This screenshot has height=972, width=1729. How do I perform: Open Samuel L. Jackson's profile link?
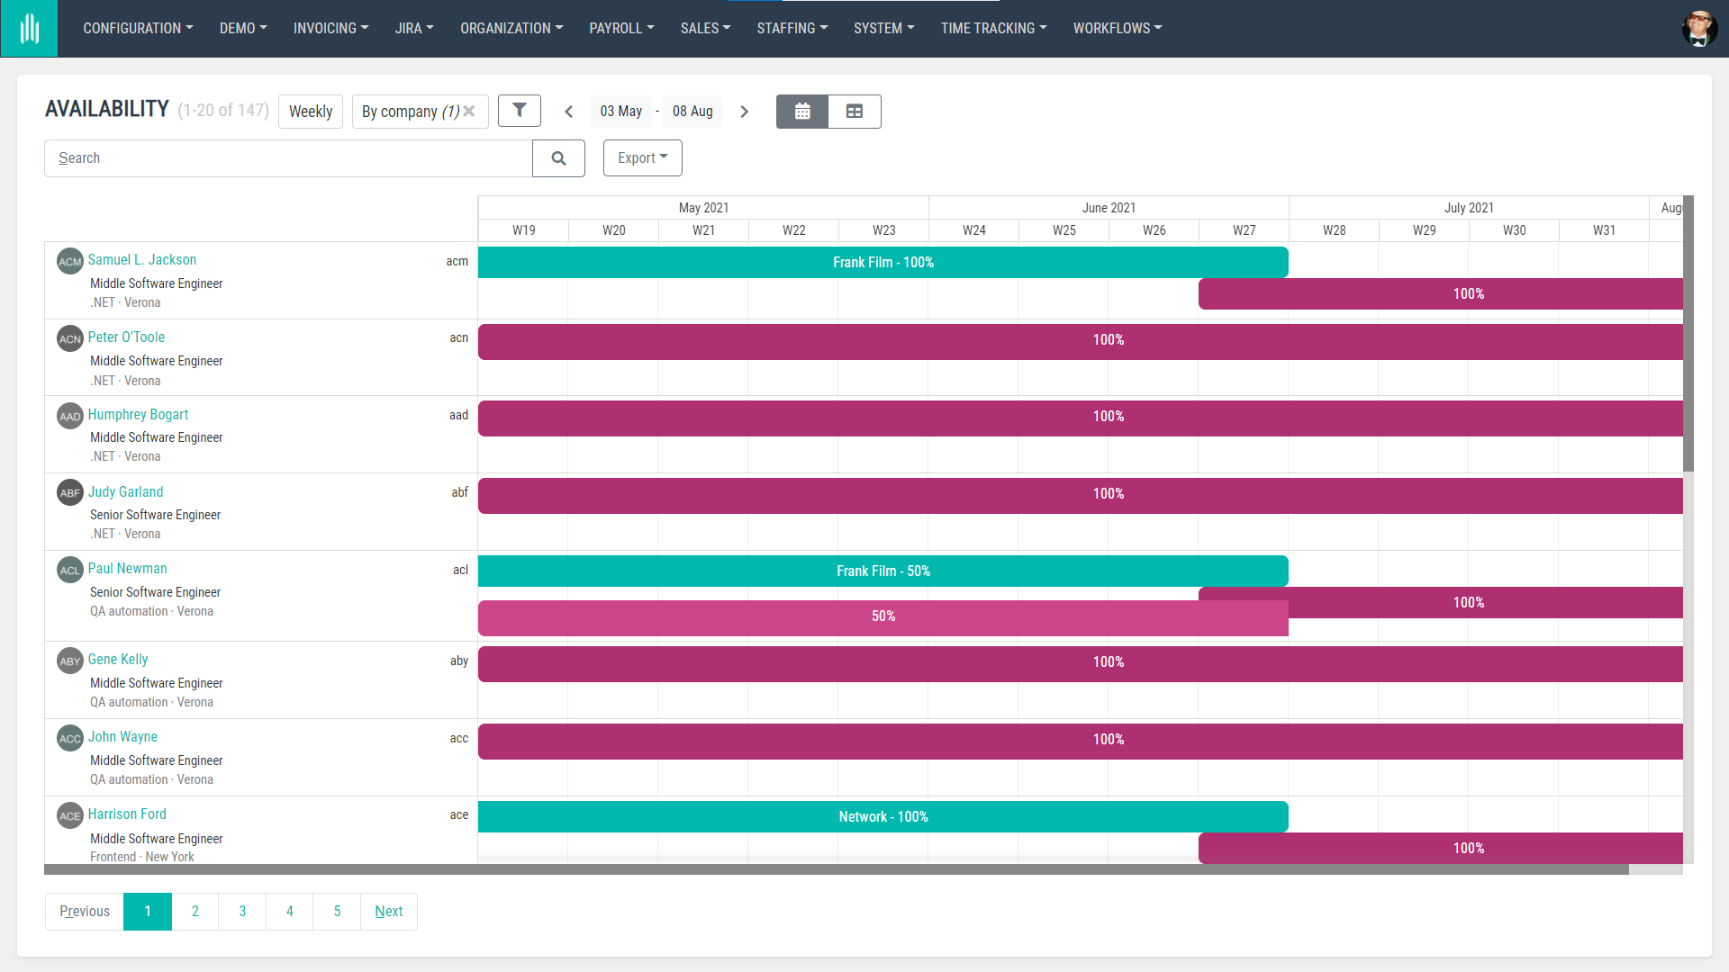pos(141,259)
